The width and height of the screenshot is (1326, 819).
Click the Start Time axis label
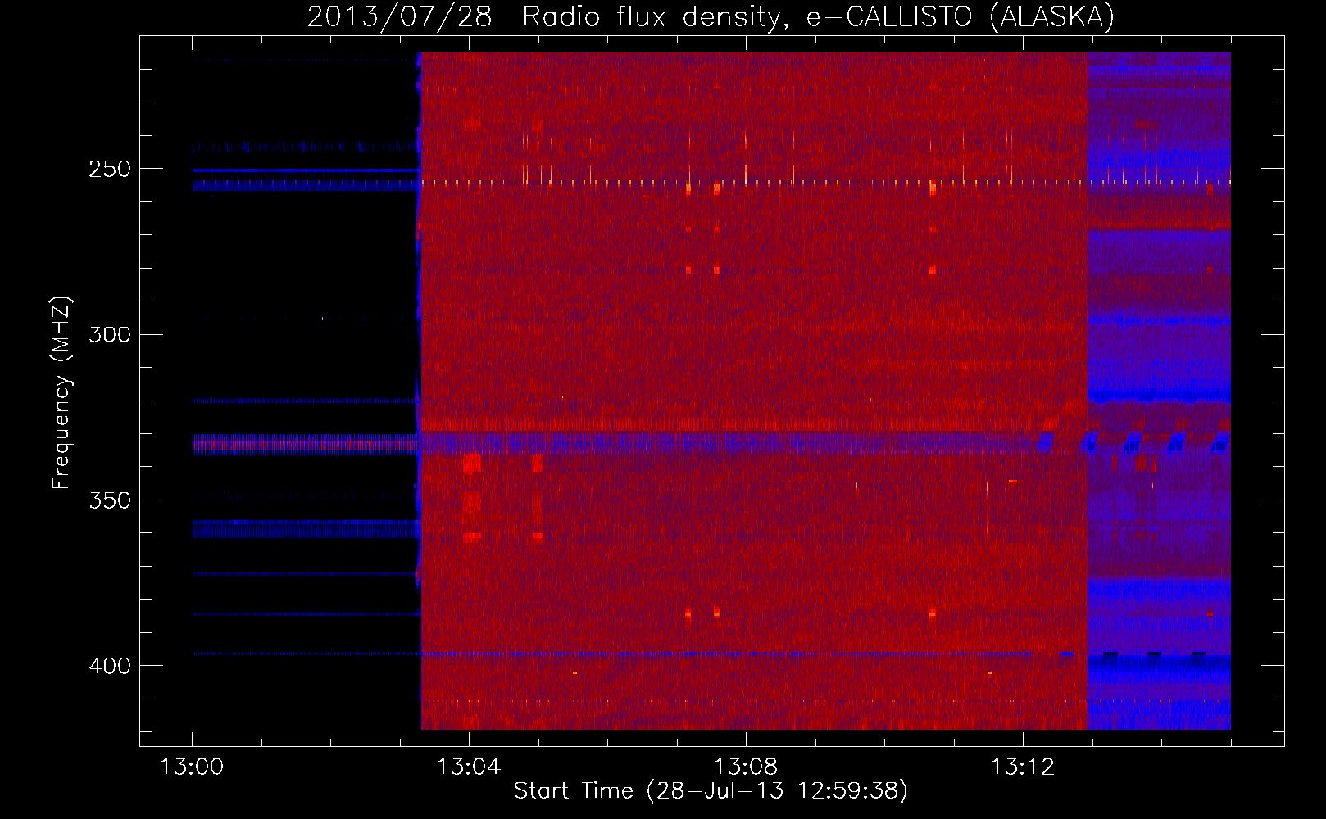[711, 791]
